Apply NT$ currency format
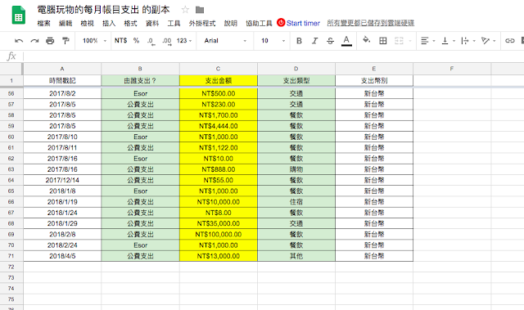524x310 pixels. click(x=120, y=41)
